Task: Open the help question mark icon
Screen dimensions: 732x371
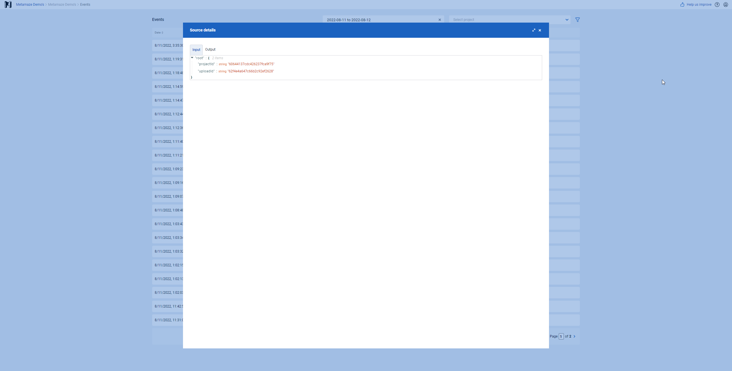Action: [717, 5]
